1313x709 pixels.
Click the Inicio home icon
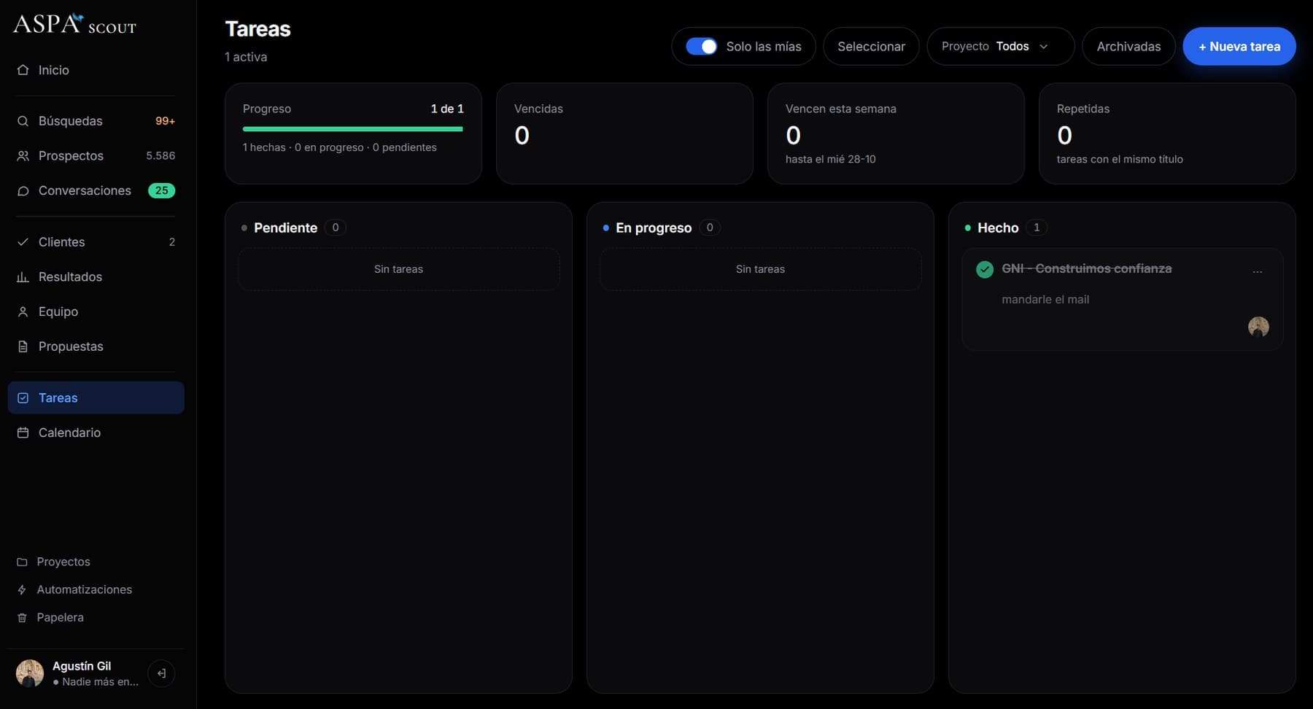[x=23, y=70]
